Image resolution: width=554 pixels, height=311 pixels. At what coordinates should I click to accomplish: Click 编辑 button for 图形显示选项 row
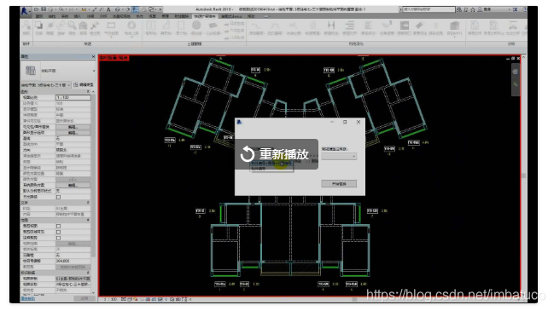(x=73, y=133)
